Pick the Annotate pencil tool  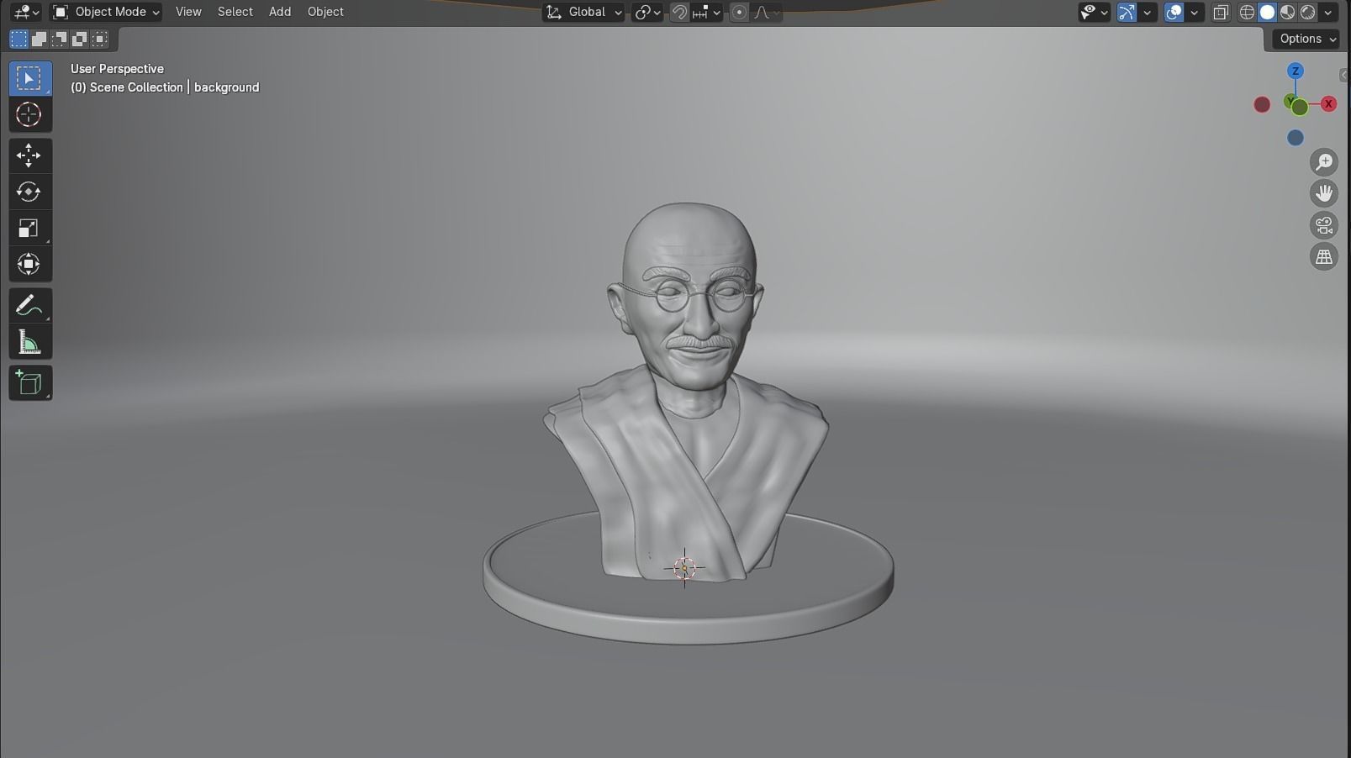(29, 305)
